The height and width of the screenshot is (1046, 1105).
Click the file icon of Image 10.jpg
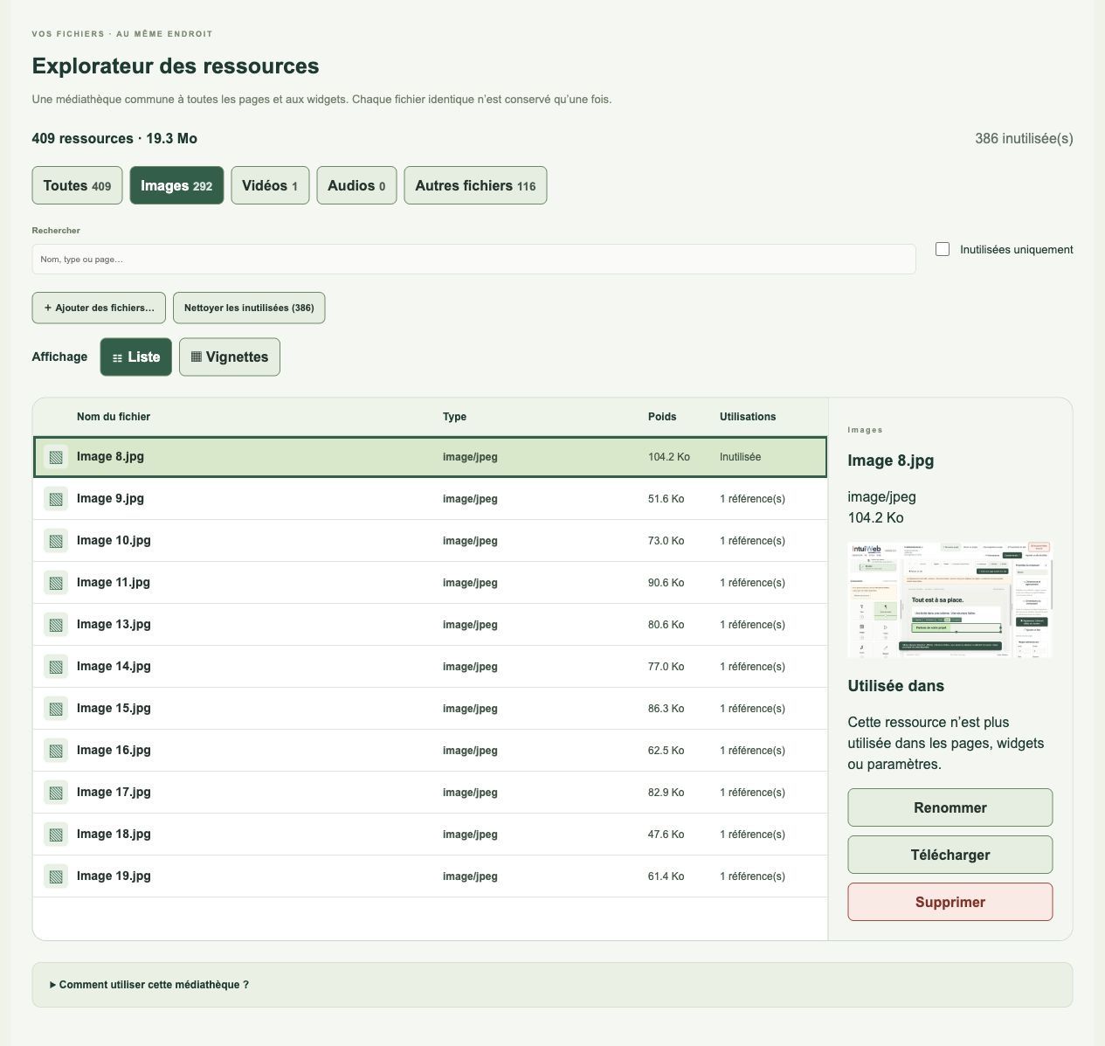[56, 541]
